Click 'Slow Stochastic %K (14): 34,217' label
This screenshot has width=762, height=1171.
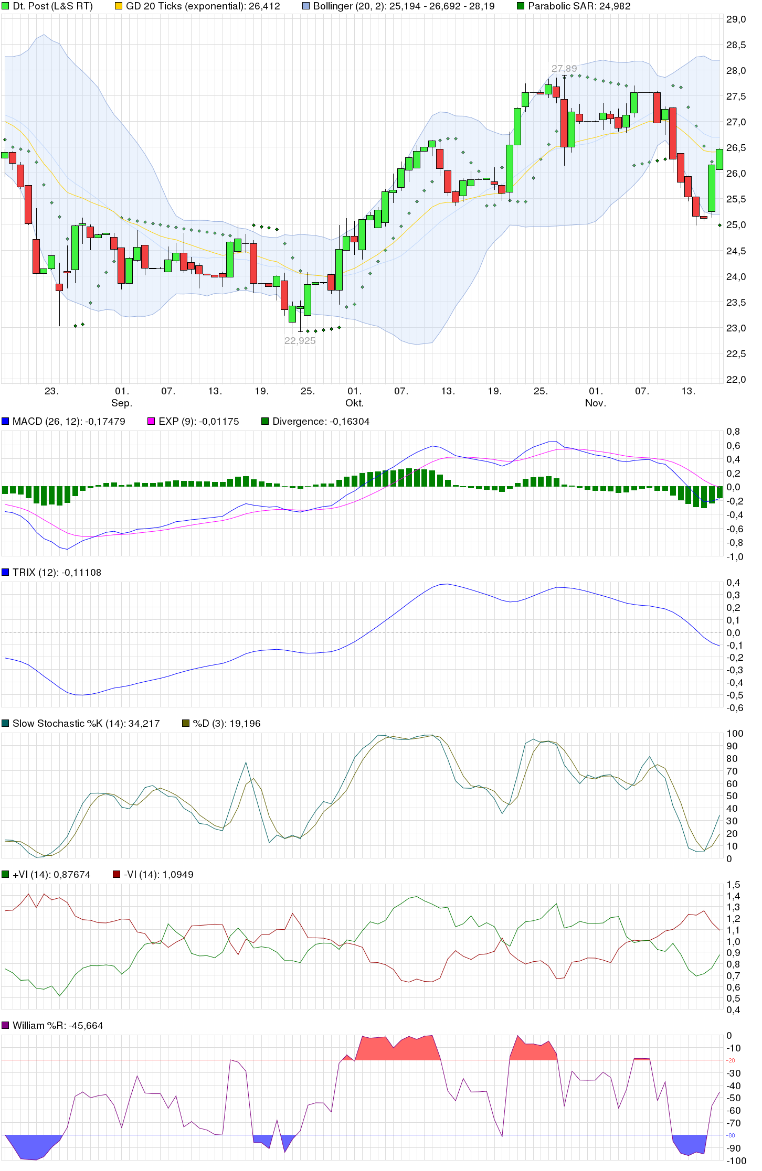(86, 724)
